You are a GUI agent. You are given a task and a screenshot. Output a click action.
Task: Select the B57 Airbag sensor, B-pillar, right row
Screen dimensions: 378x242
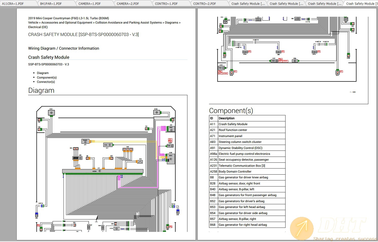247,219
